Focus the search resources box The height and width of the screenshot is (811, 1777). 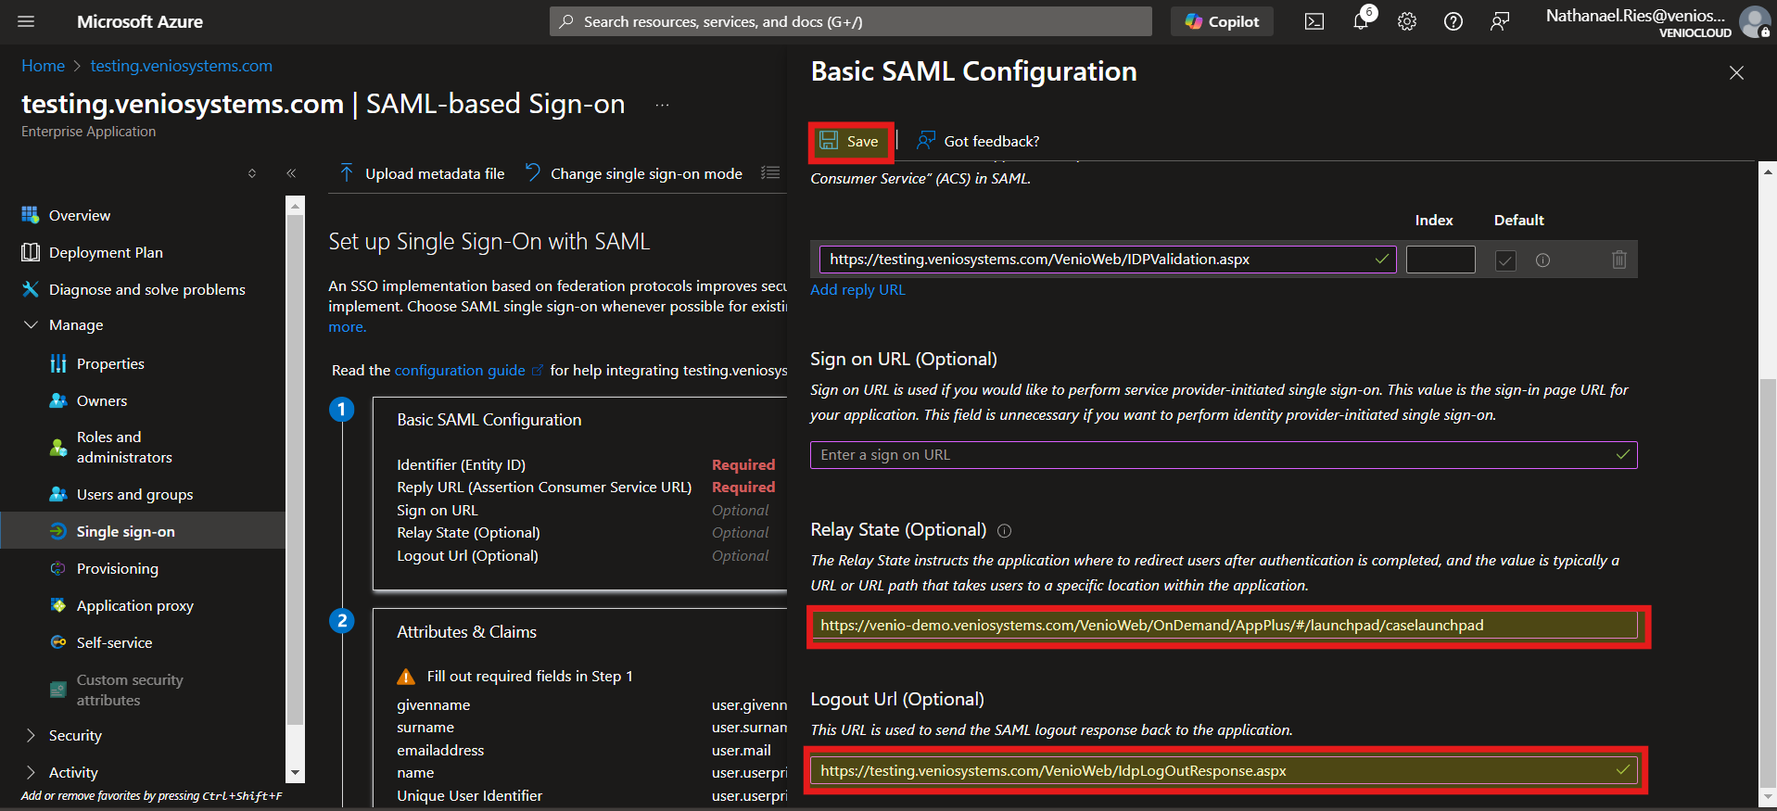pos(851,21)
